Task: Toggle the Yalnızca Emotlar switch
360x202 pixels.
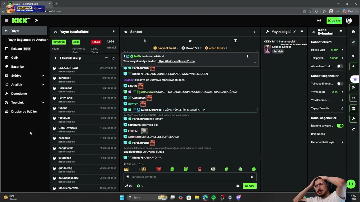Action: pyautogui.click(x=340, y=84)
